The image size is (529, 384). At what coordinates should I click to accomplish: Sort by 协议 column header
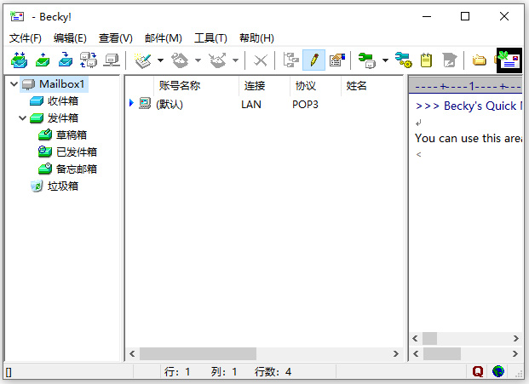coord(315,86)
